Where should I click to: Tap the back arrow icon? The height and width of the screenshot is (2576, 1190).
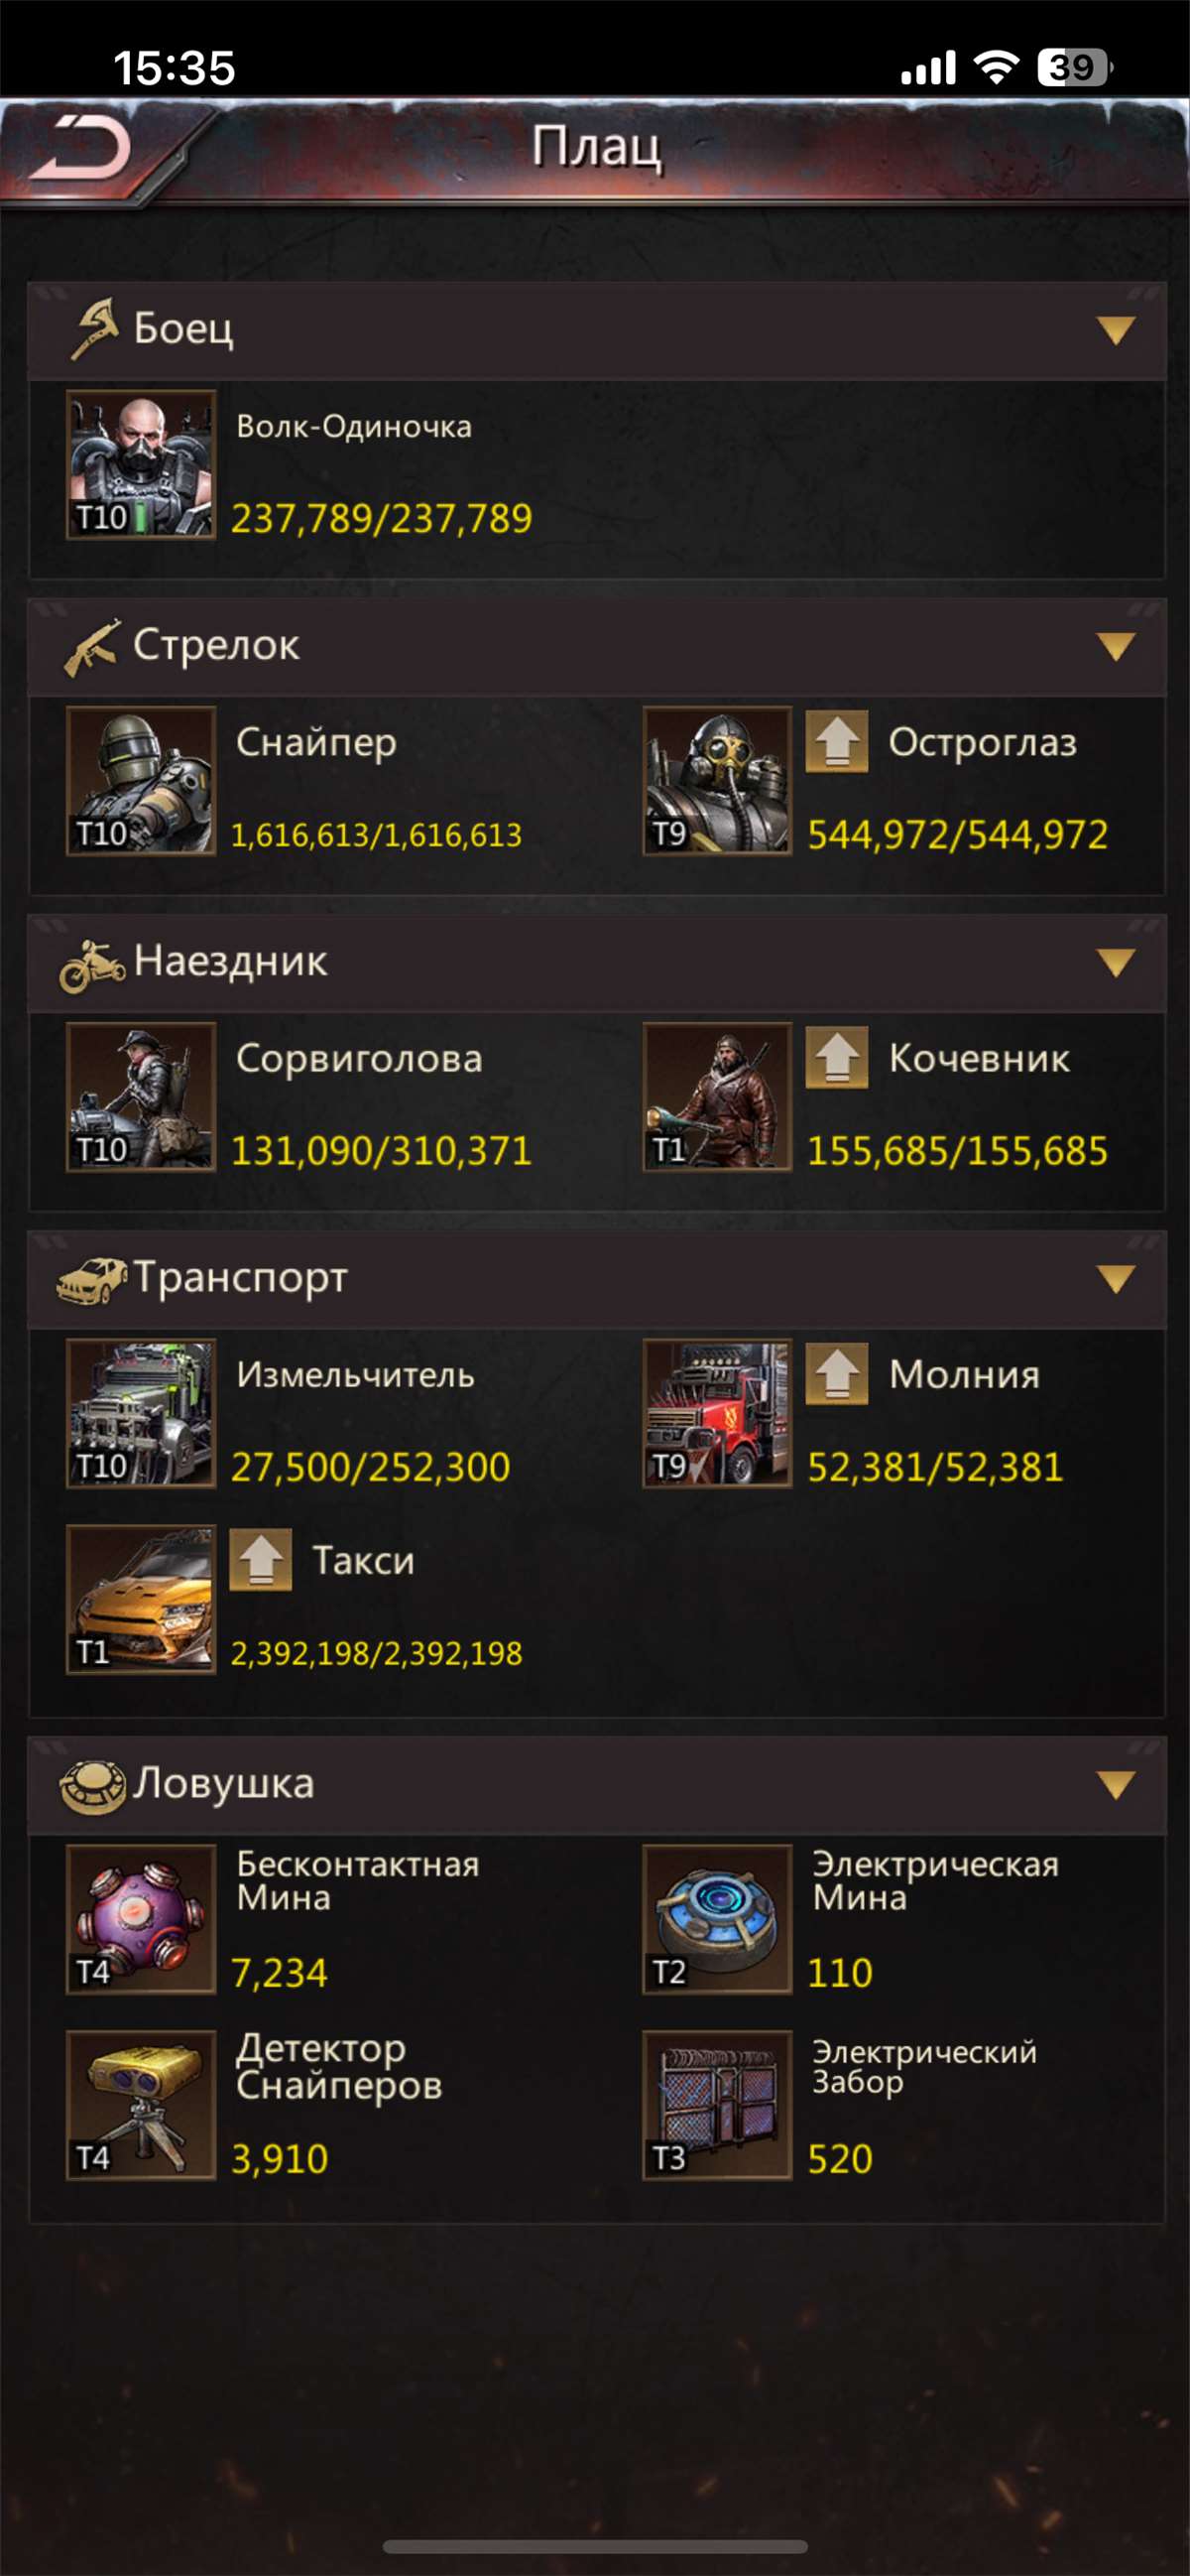(80, 149)
